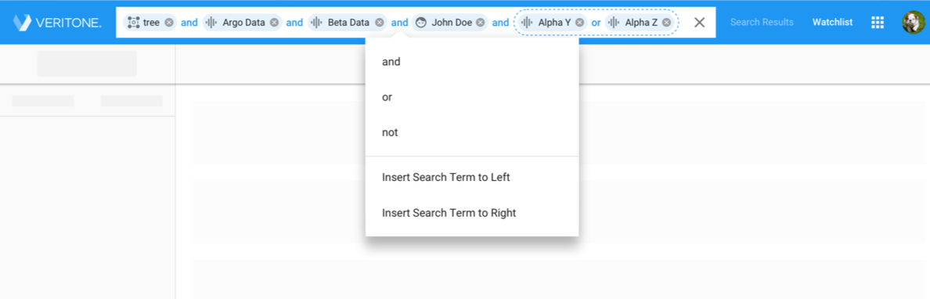Select the Argo Data search pill

point(242,23)
